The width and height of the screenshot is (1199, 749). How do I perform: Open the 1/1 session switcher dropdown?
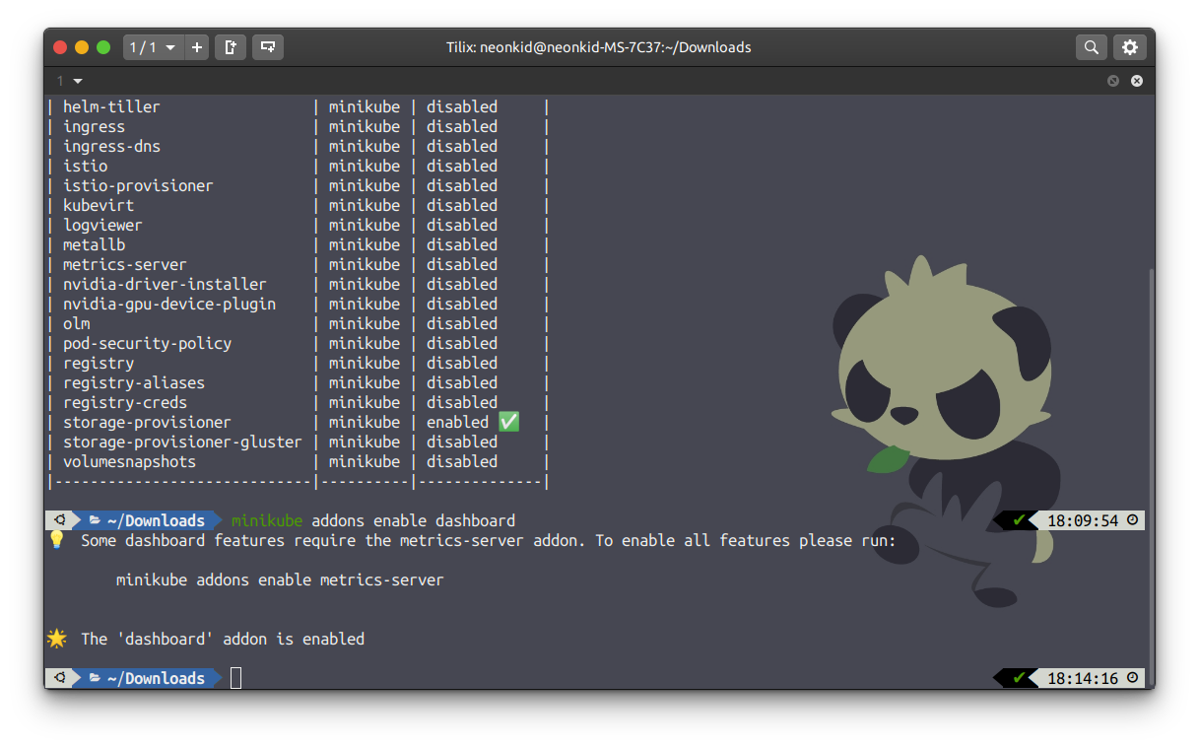tap(153, 46)
